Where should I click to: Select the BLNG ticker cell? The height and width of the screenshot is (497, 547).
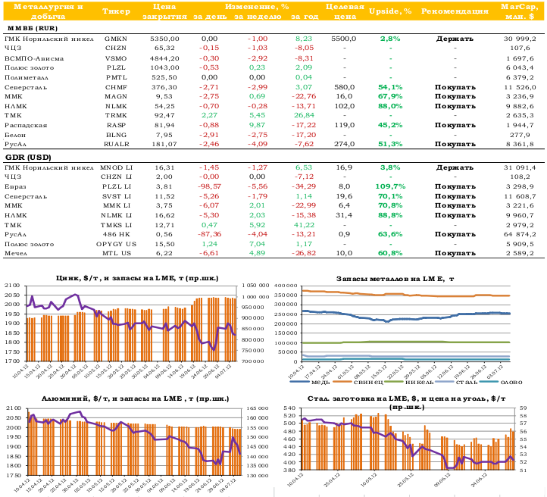(116, 135)
